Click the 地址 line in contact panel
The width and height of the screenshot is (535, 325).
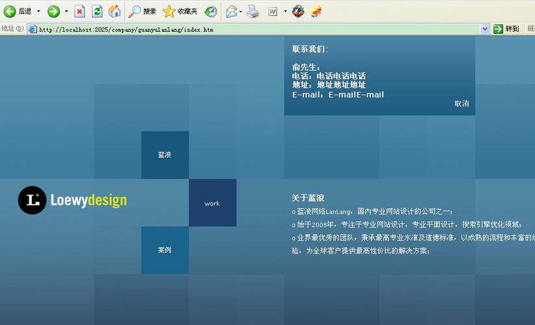coord(329,85)
